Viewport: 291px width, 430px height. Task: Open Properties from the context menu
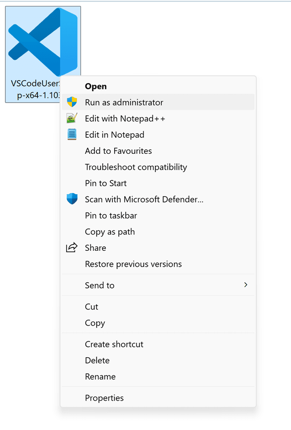point(158,398)
